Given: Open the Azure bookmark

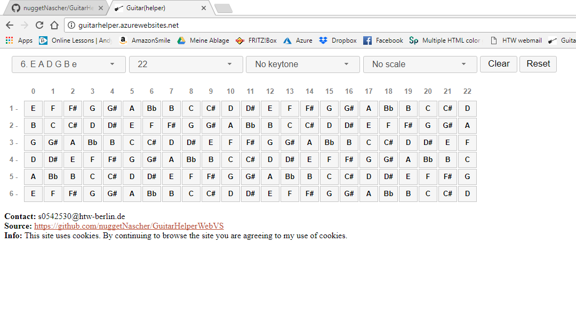Looking at the screenshot, I should [298, 40].
